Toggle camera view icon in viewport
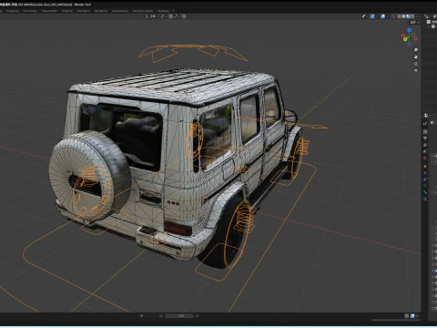This screenshot has width=437, height=328. click(x=416, y=64)
